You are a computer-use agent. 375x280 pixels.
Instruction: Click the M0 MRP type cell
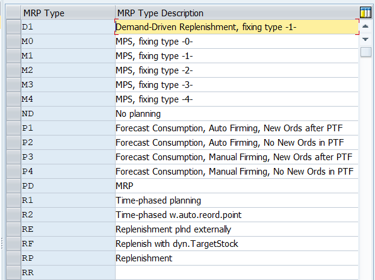[68, 42]
